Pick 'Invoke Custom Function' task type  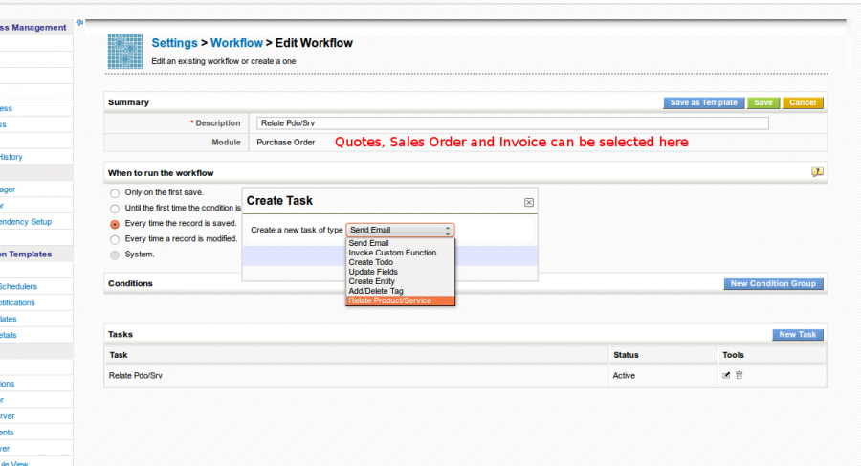[392, 253]
